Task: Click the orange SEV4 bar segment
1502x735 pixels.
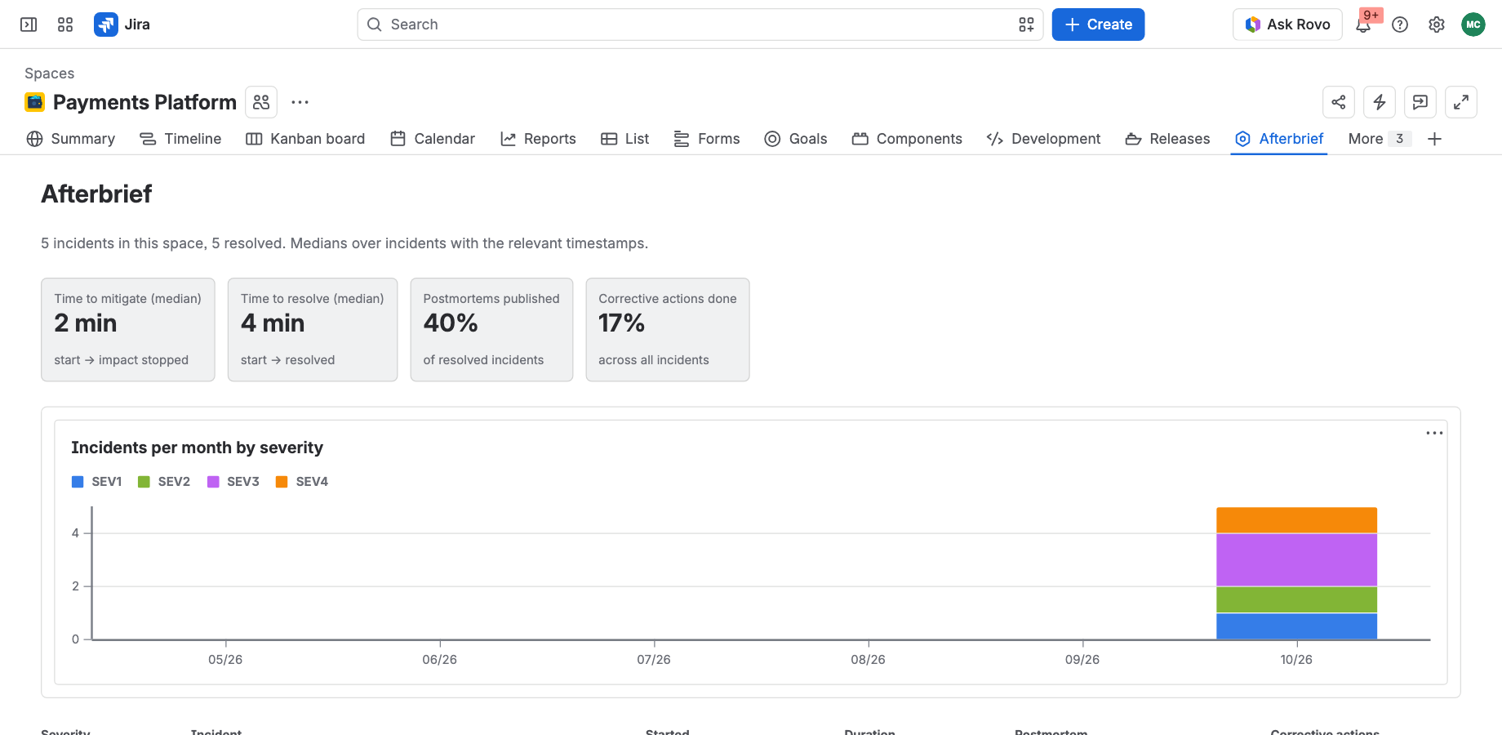Action: 1296,520
